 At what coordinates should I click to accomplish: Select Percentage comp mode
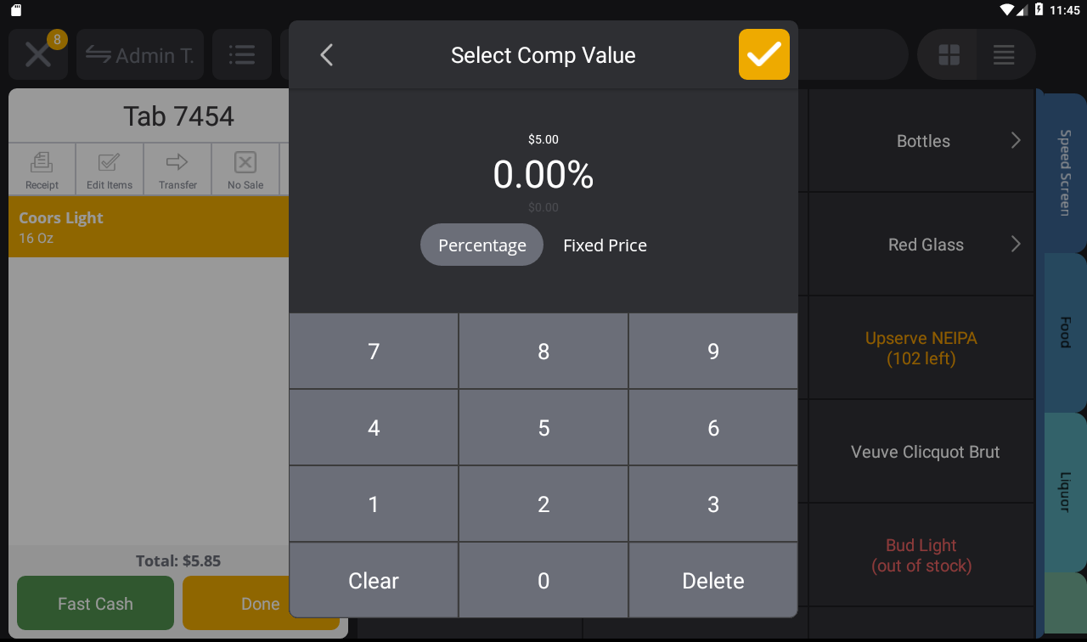(x=482, y=245)
